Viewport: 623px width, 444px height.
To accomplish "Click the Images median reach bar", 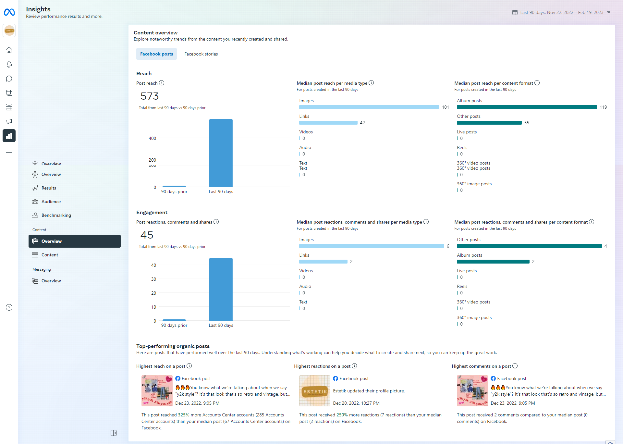I will coord(369,107).
